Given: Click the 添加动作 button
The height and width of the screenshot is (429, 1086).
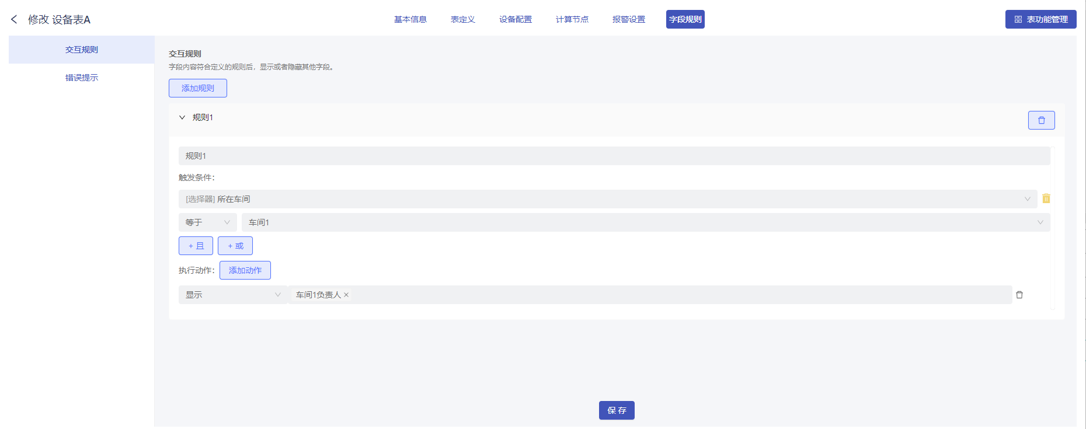Looking at the screenshot, I should coord(245,270).
